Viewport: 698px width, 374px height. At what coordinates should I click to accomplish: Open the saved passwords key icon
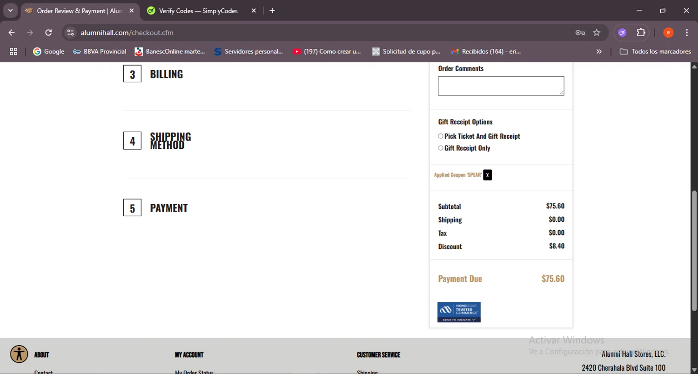[580, 33]
